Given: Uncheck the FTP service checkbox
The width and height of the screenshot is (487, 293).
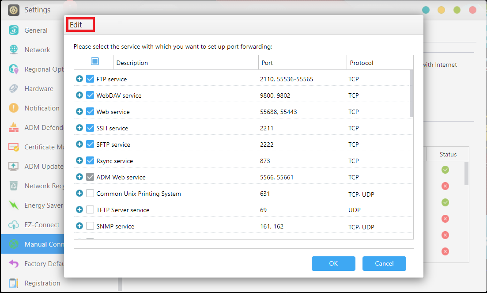Looking at the screenshot, I should coord(91,78).
